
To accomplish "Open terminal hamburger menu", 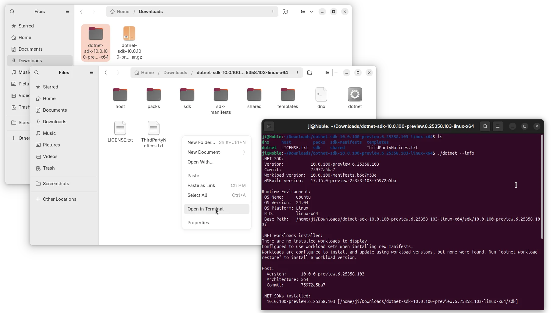I will (x=498, y=126).
